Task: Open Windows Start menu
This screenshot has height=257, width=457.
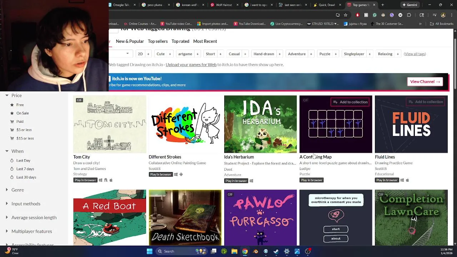Action: 150,251
